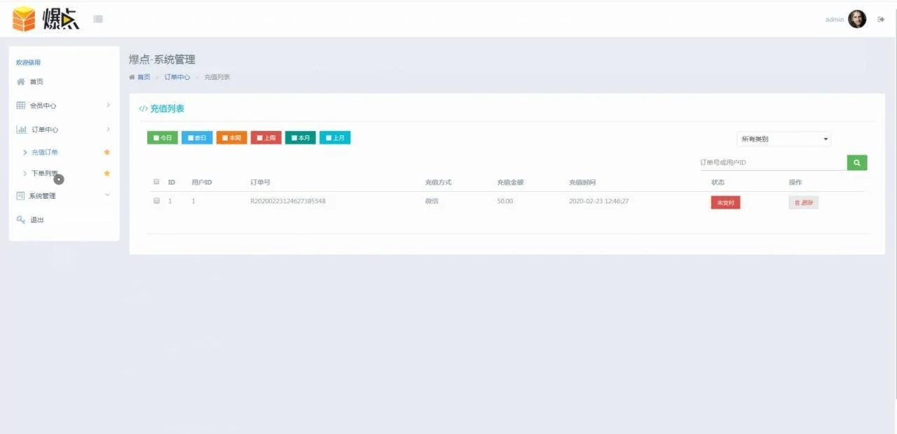Open the 所有类别 category dropdown

pos(784,139)
